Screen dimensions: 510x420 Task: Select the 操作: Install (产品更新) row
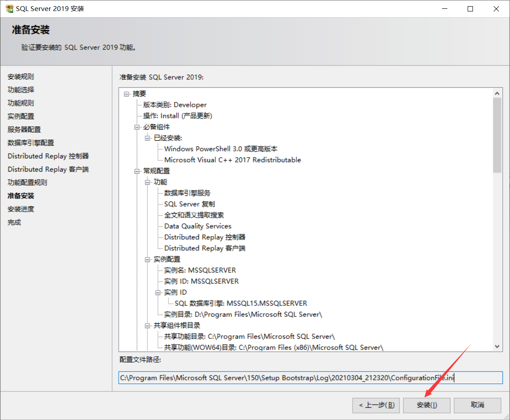(178, 116)
